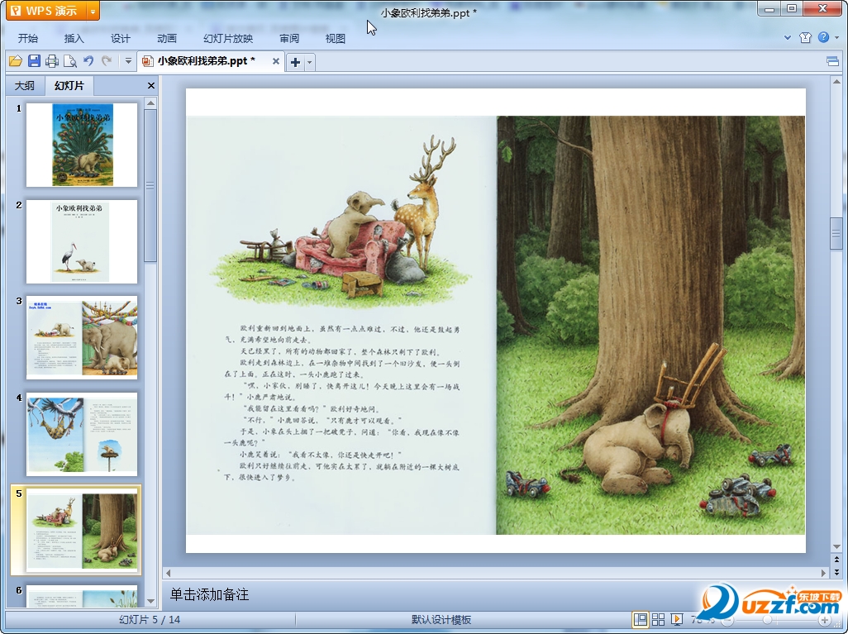This screenshot has width=848, height=634.
Task: Expand quick access toolbar customize arrow
Action: (x=128, y=61)
